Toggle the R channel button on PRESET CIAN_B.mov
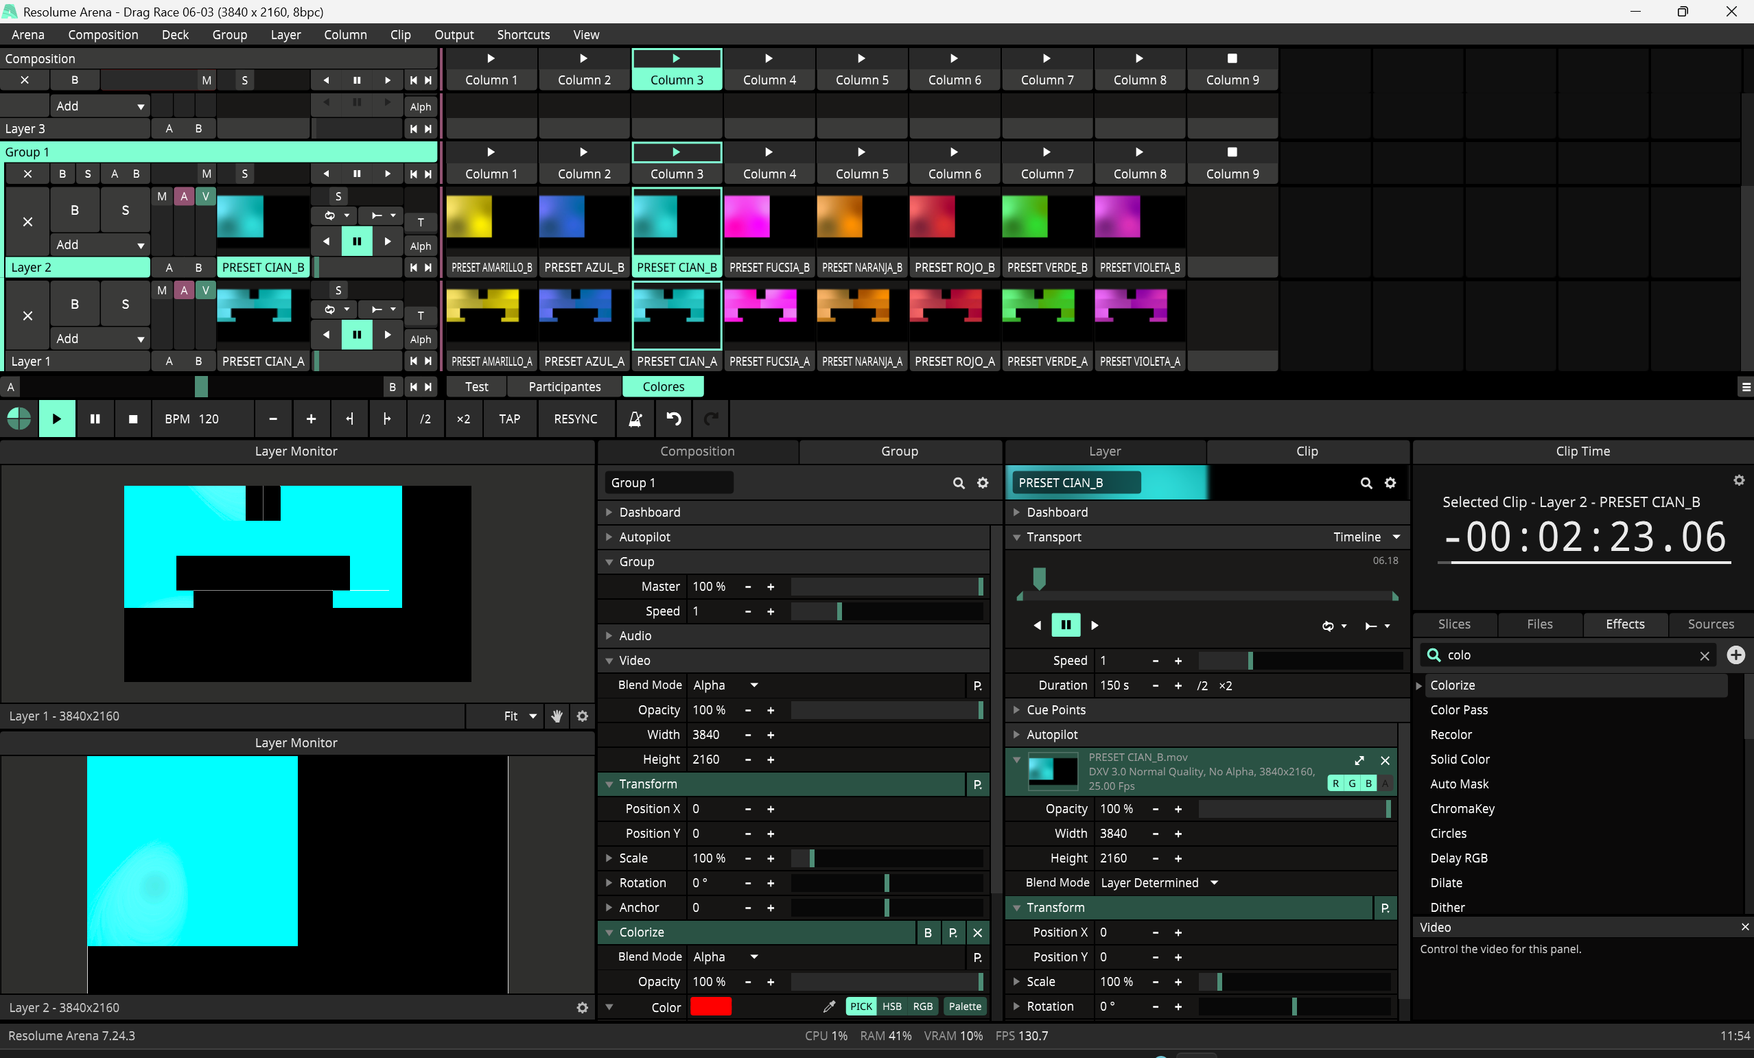Screen dimensions: 1754x1058 coord(1335,783)
